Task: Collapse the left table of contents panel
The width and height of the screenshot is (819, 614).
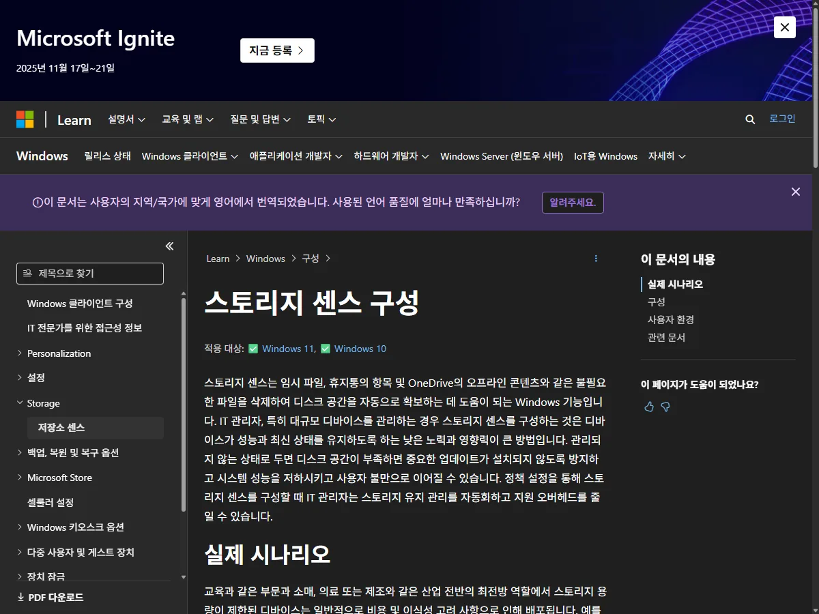Action: 169,246
